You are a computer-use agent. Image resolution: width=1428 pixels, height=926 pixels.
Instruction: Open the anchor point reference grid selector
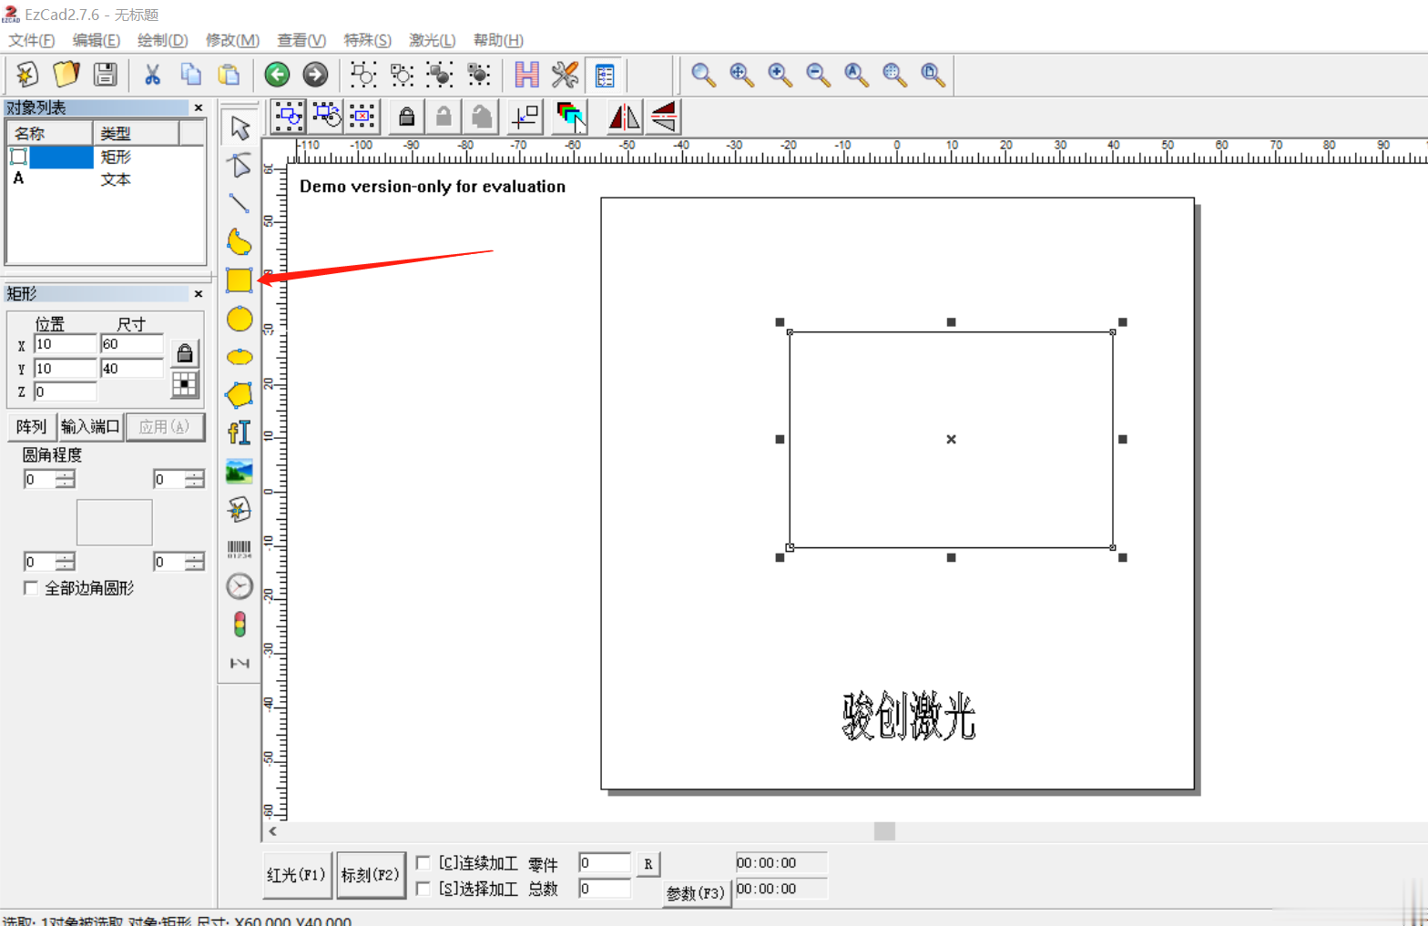[185, 385]
